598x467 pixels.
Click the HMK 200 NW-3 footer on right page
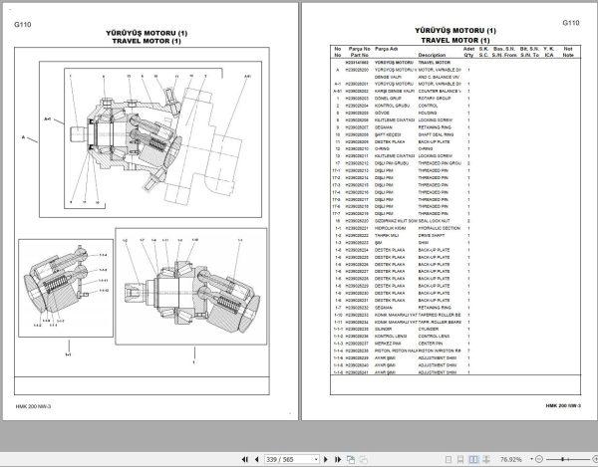click(x=563, y=405)
